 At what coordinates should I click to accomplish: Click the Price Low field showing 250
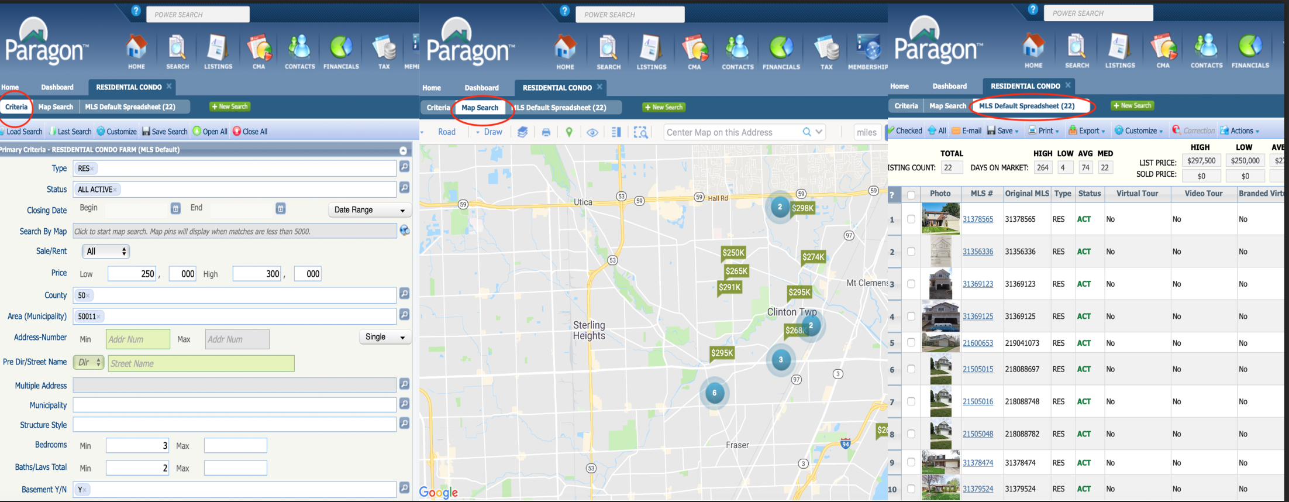pos(132,274)
